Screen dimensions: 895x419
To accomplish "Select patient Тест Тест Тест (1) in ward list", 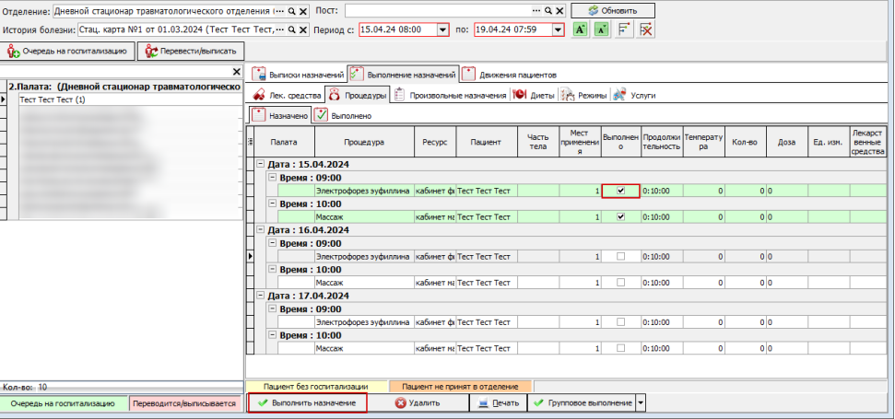I will click(x=130, y=99).
